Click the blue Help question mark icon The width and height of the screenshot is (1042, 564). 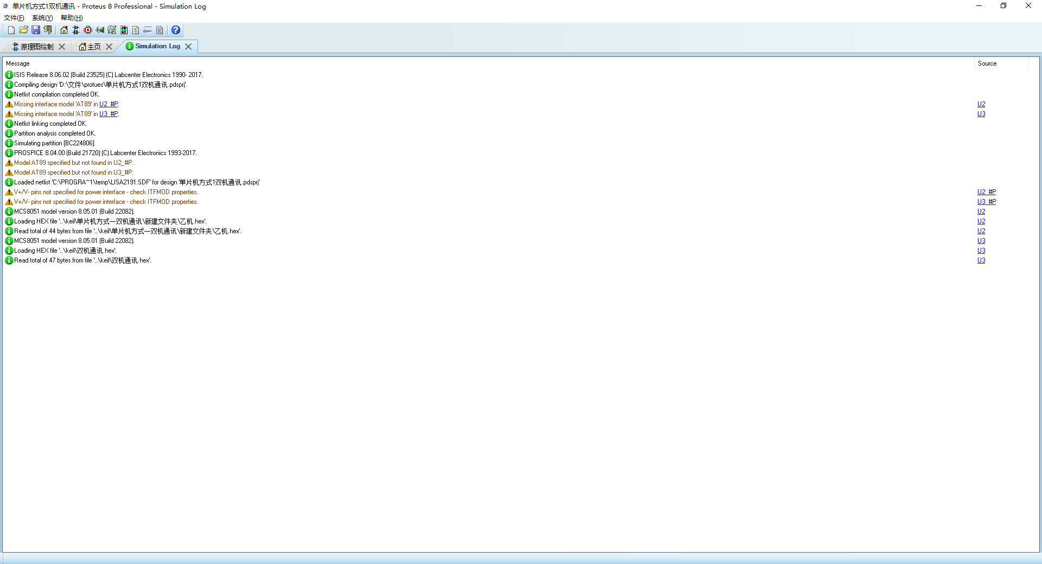[176, 30]
